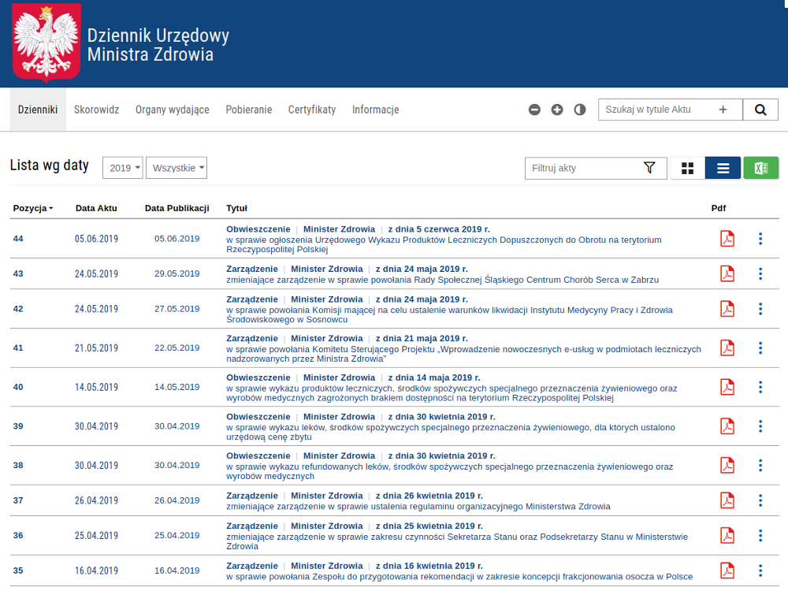788x591 pixels.
Task: Decrease font size with minus icon
Action: pyautogui.click(x=534, y=110)
